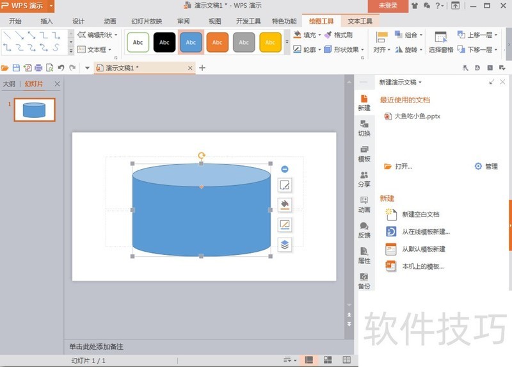Click 本机上的模板 option
The height and width of the screenshot is (367, 512).
tap(415, 266)
